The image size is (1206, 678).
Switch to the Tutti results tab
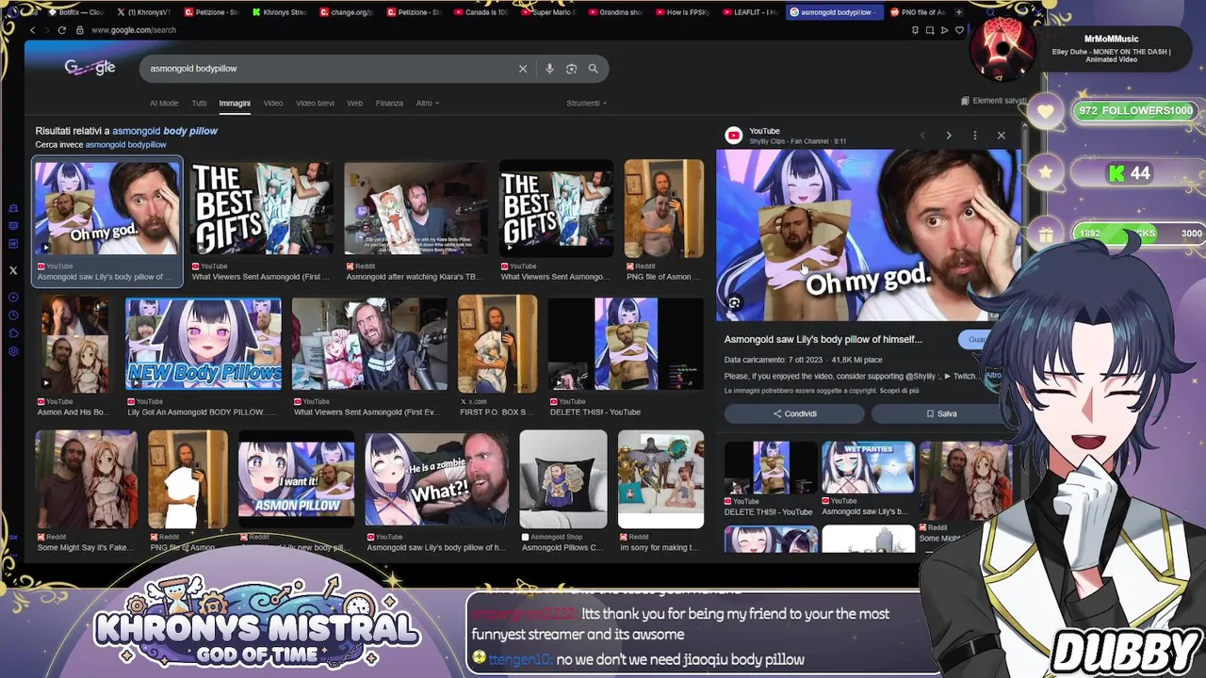(199, 104)
